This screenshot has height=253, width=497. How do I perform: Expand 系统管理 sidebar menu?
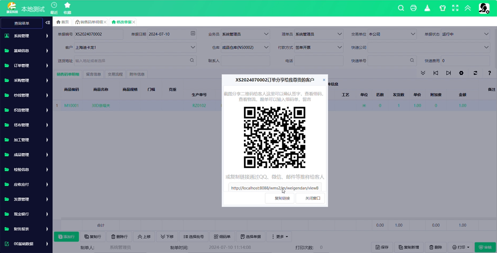click(26, 36)
